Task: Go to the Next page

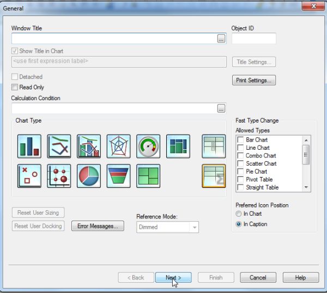Action: [x=173, y=278]
